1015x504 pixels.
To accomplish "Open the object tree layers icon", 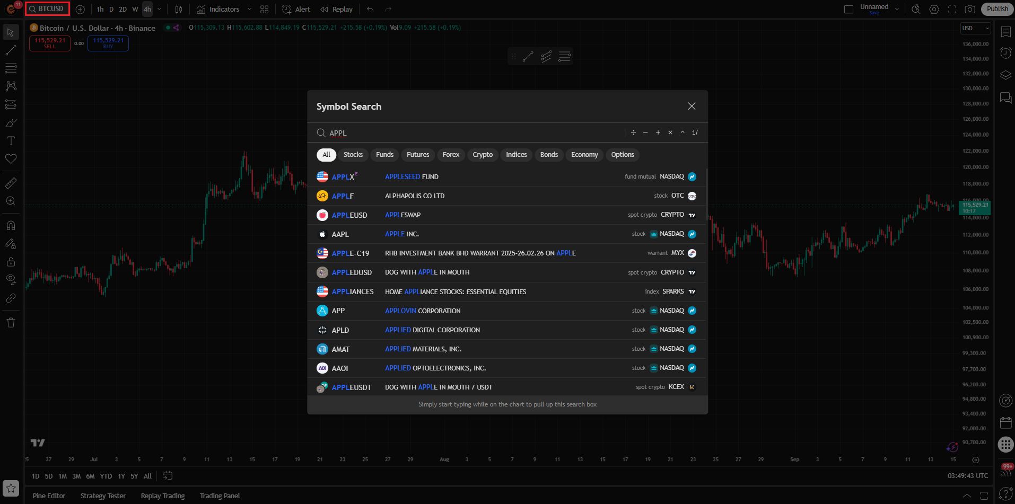I will click(1005, 75).
